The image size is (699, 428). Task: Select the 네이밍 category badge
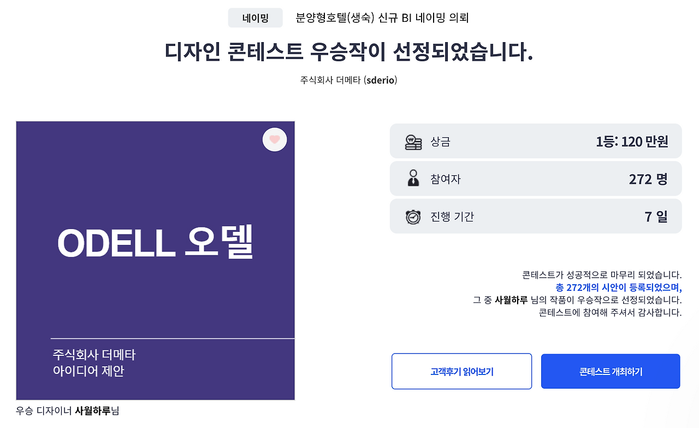pos(256,17)
